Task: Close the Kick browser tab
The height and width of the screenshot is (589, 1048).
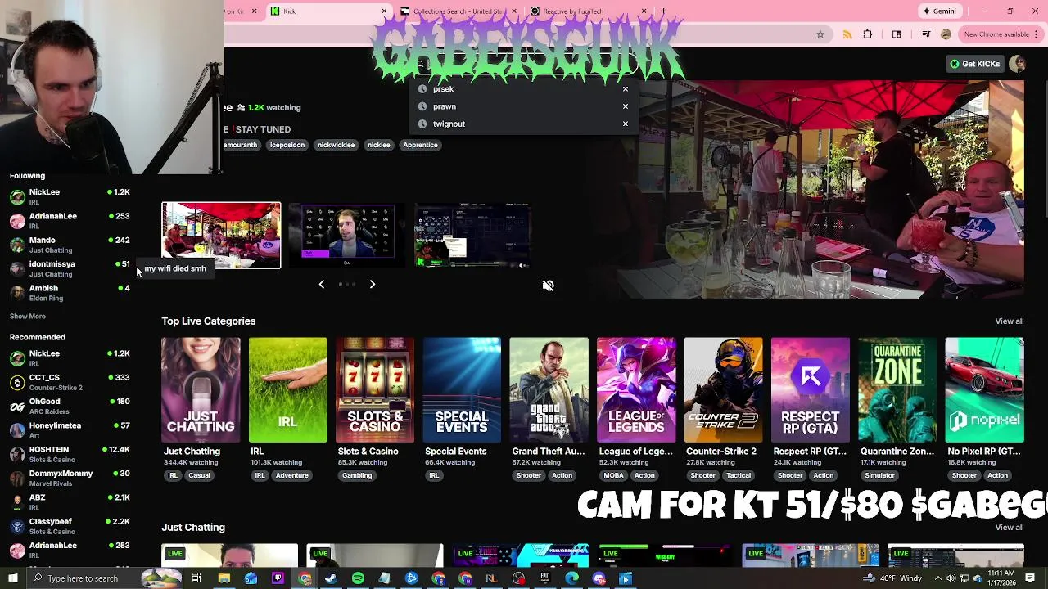Action: 384,11
